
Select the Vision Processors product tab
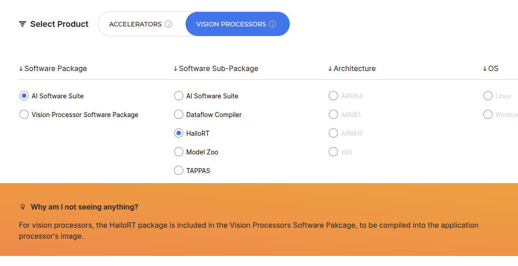[231, 24]
